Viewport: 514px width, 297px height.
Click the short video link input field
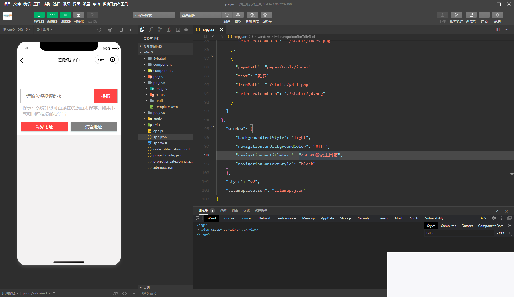58,96
